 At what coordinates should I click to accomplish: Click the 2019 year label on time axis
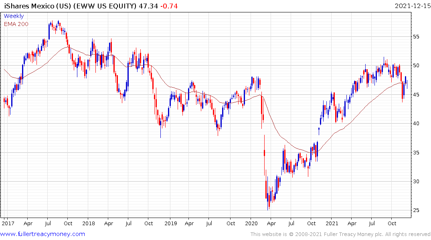coord(171,223)
